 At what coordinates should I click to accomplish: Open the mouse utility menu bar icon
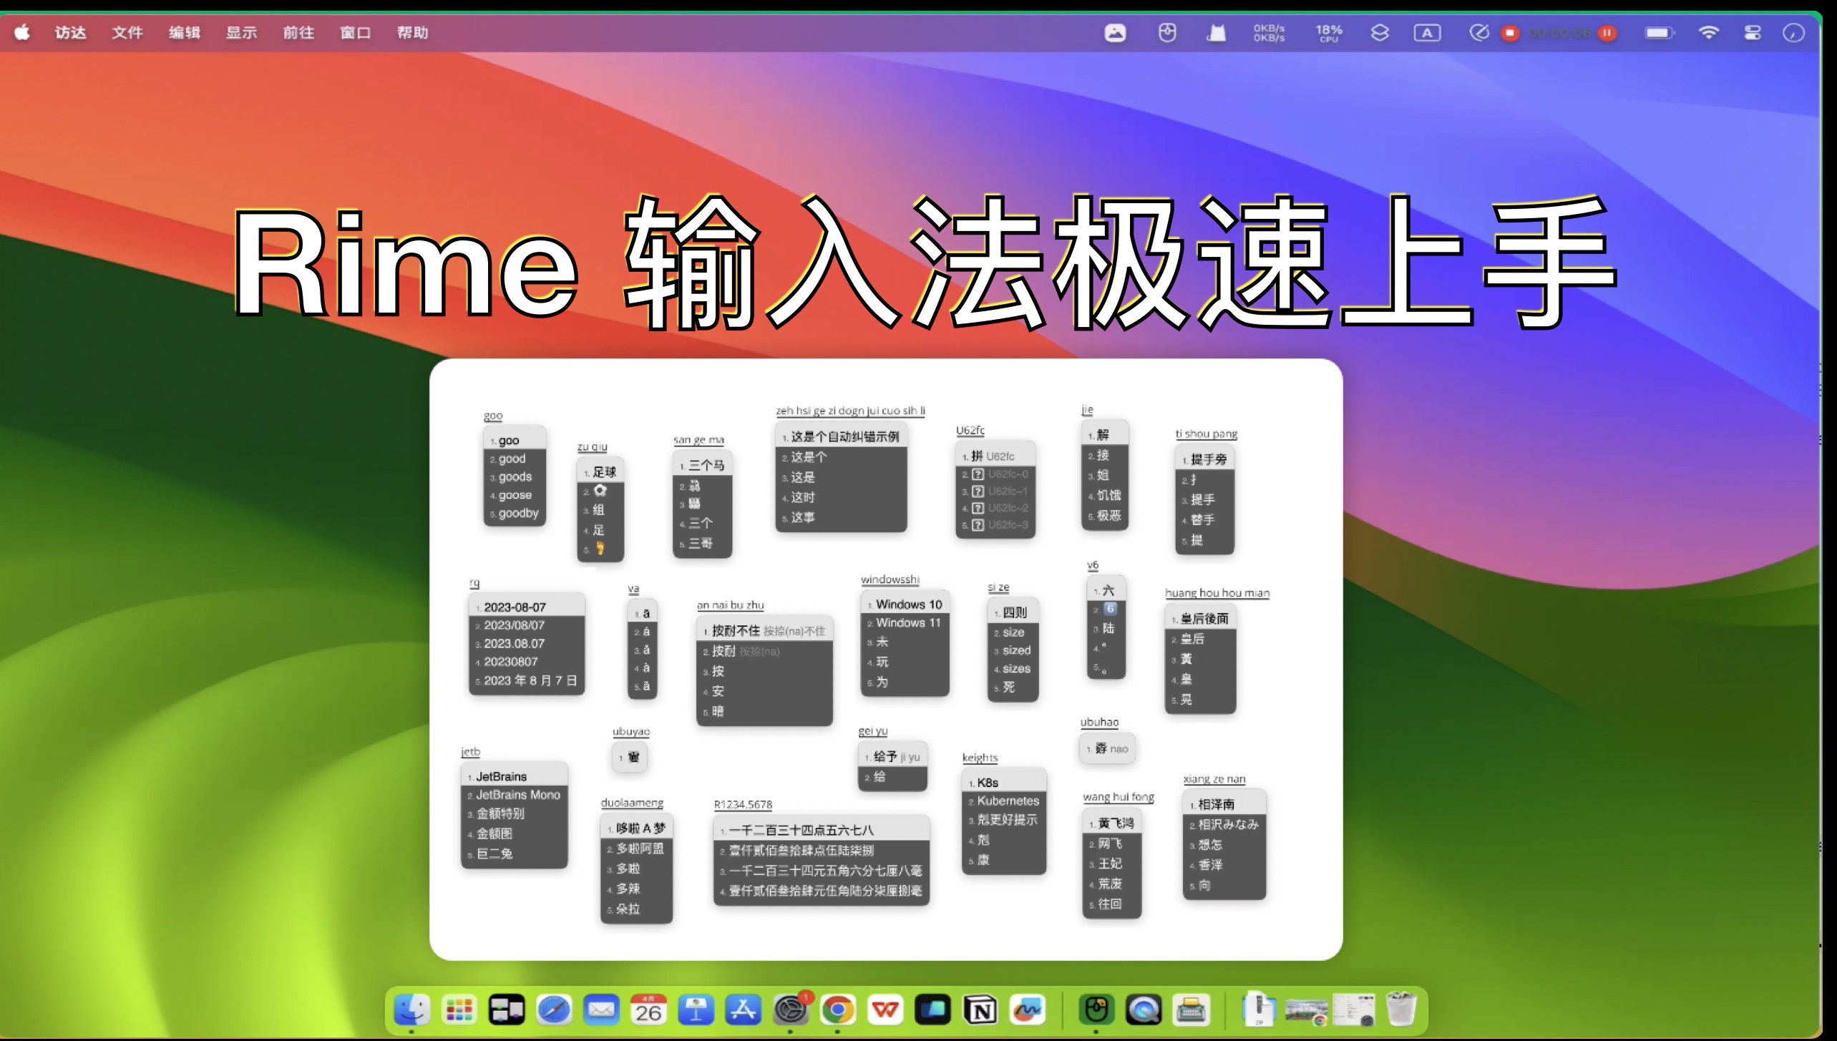click(x=1167, y=33)
